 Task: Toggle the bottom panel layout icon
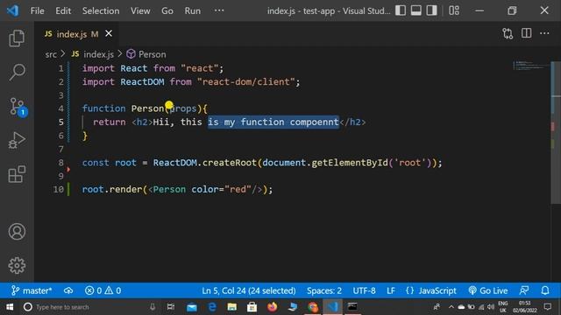click(415, 10)
